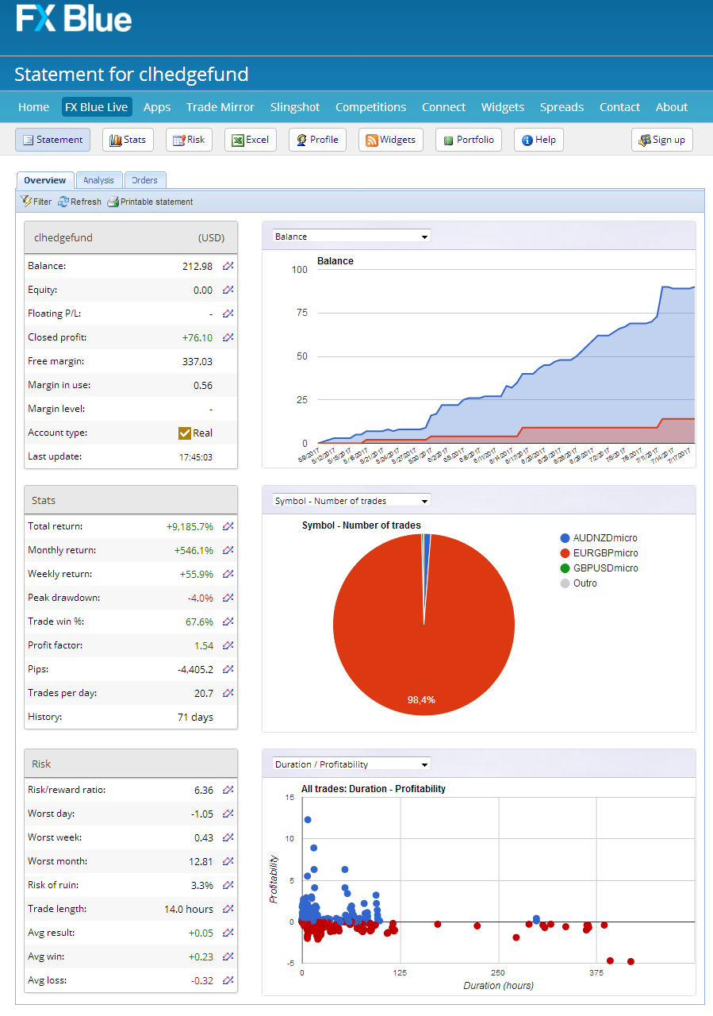713x1016 pixels.
Task: Click the chart icon beside Closed profit
Action: click(228, 337)
